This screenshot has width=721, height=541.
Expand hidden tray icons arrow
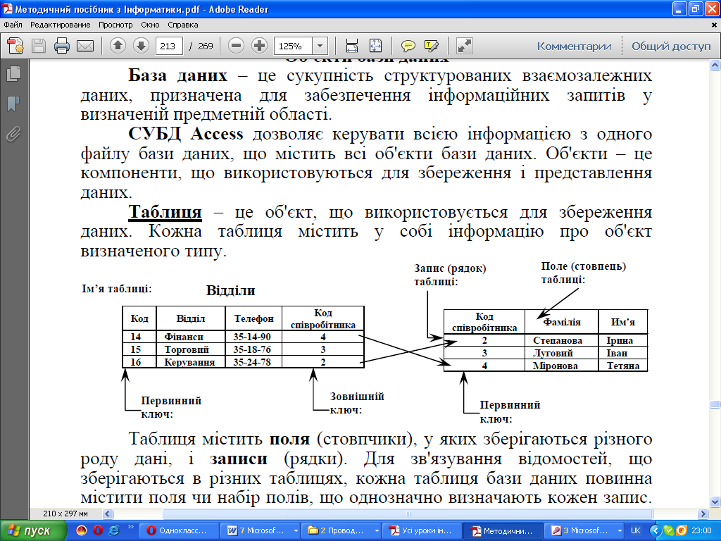click(656, 530)
